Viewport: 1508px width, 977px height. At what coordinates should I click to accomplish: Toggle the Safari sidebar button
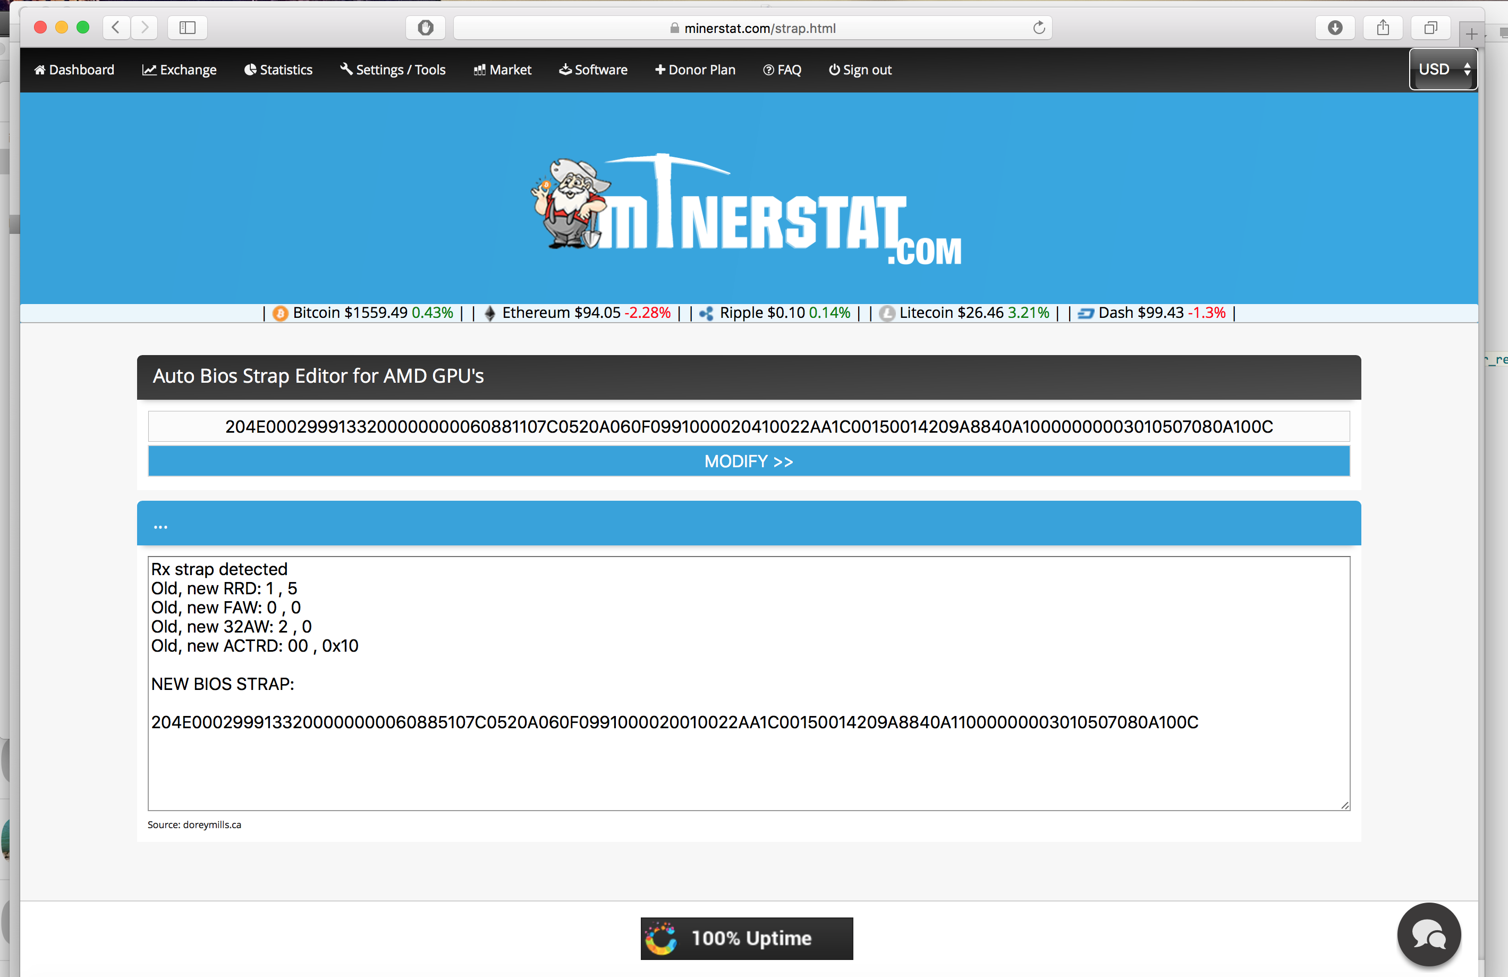coord(187,27)
